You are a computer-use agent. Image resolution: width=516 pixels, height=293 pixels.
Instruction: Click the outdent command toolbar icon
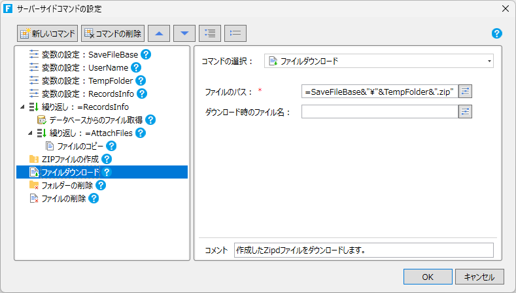[x=235, y=33]
